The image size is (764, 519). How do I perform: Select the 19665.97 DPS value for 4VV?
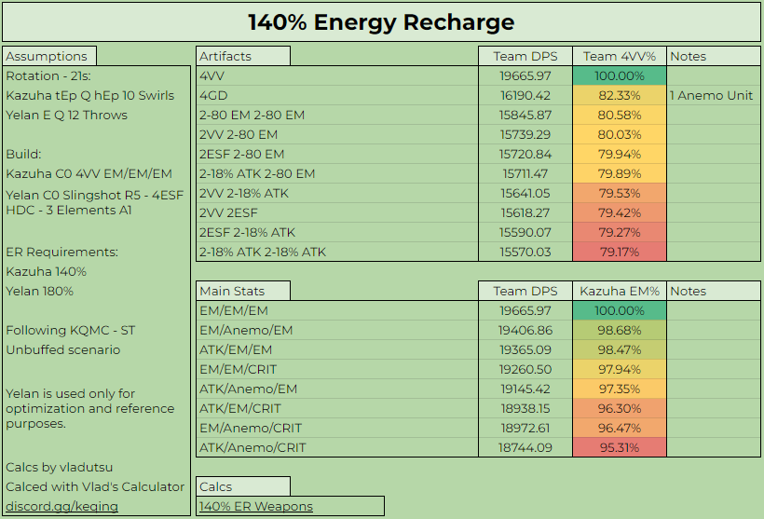525,75
